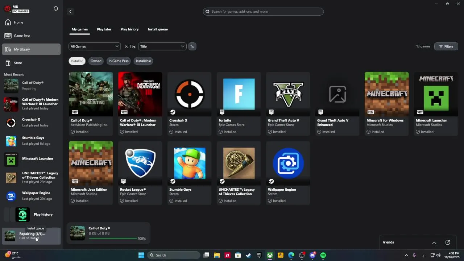464x261 pixels.
Task: Open the Wallpaper Engine grid tile
Action: point(288,173)
